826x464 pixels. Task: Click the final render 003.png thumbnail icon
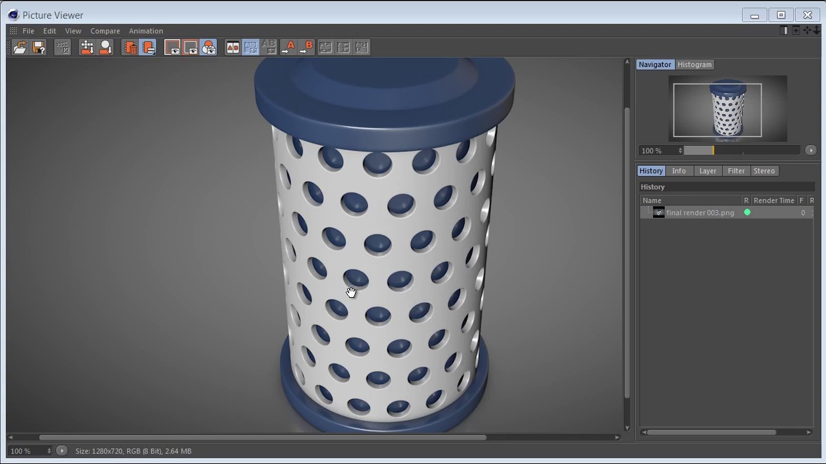coord(659,213)
